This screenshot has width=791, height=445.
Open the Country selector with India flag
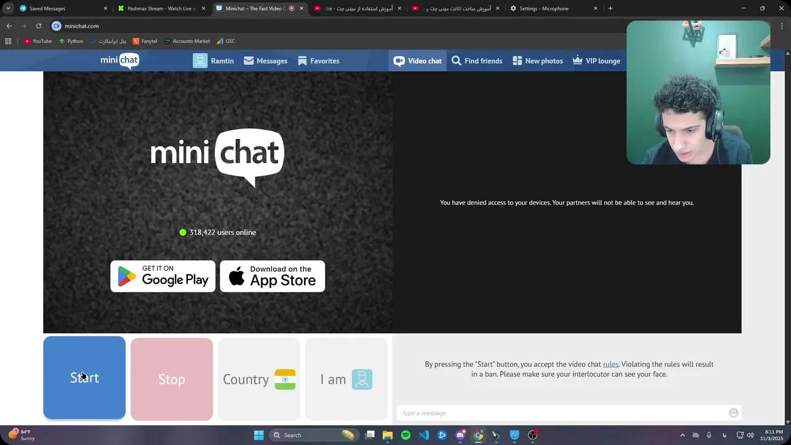(259, 379)
